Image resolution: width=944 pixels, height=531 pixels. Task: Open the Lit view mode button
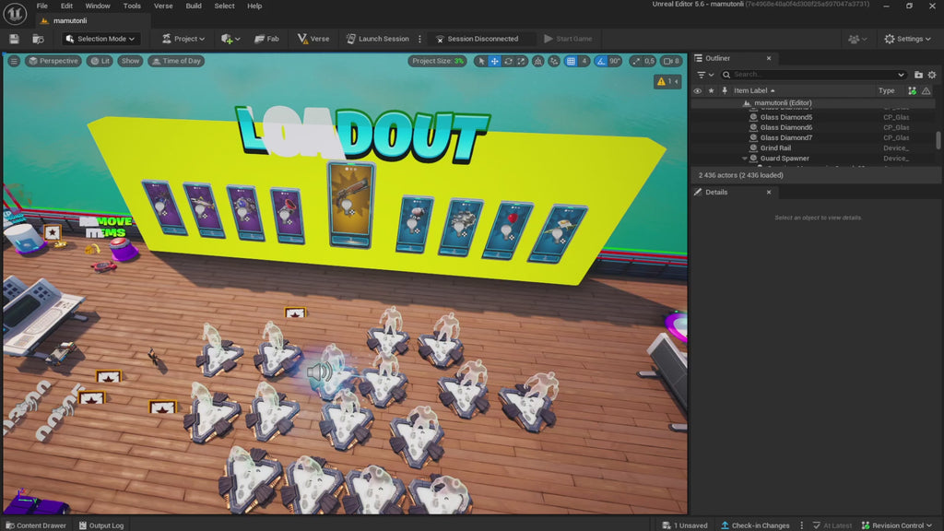coord(100,61)
